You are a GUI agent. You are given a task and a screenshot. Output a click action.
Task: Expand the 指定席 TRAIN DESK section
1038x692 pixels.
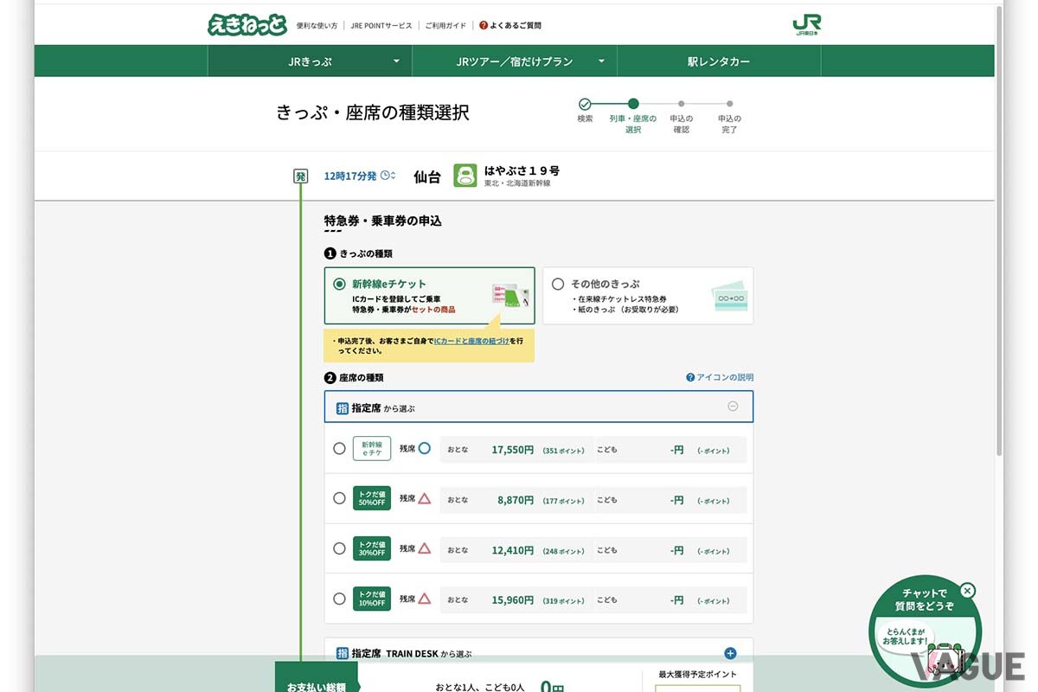[730, 654]
